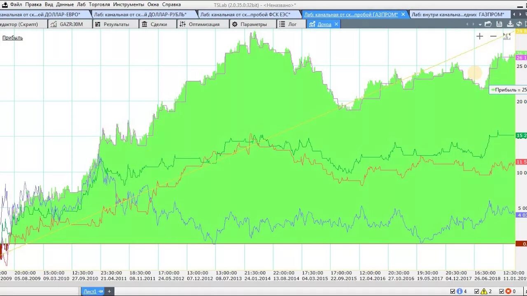Zoom out the chart with minus button
This screenshot has width=527, height=296.
493,36
